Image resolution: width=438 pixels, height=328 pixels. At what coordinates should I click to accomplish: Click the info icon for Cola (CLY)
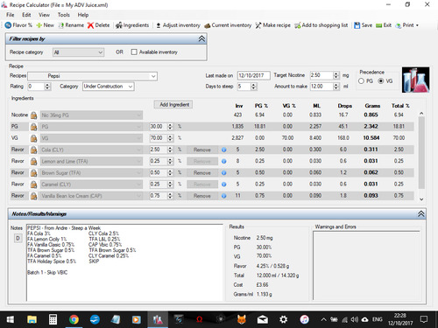224,150
